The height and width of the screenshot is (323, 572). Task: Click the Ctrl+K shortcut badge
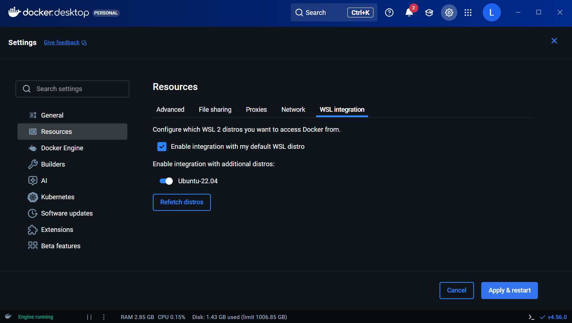coord(360,13)
